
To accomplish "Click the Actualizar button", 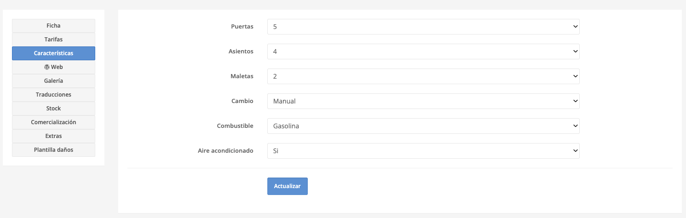I will [x=288, y=186].
